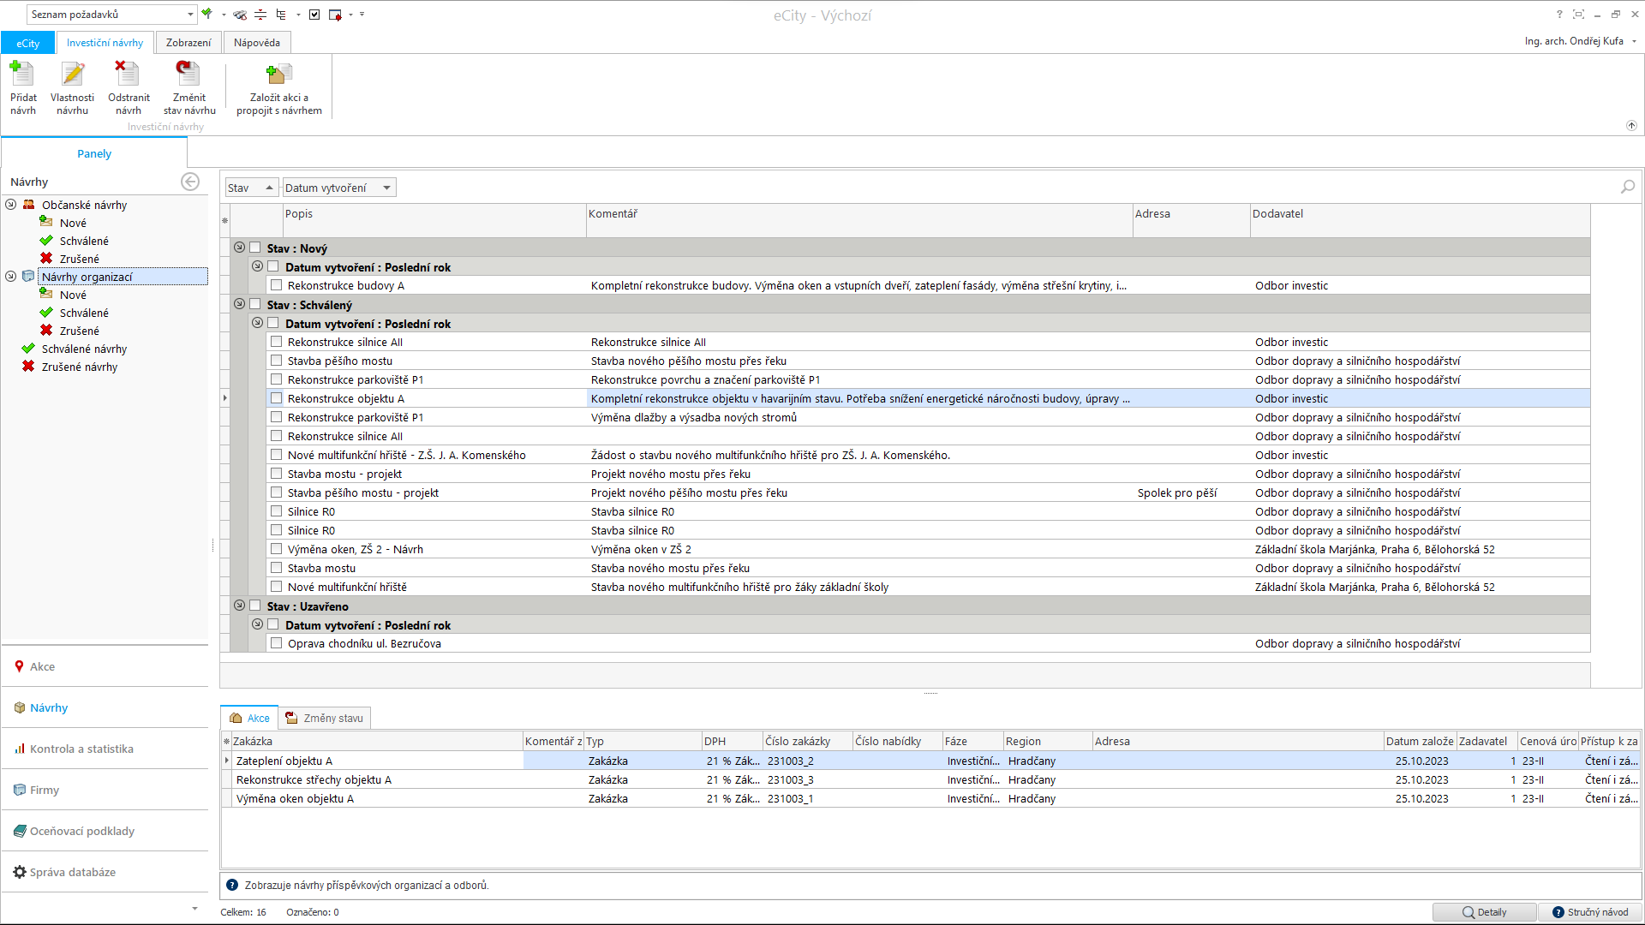Collapse Návrhy organizací tree node
The width and height of the screenshot is (1645, 925).
click(11, 277)
